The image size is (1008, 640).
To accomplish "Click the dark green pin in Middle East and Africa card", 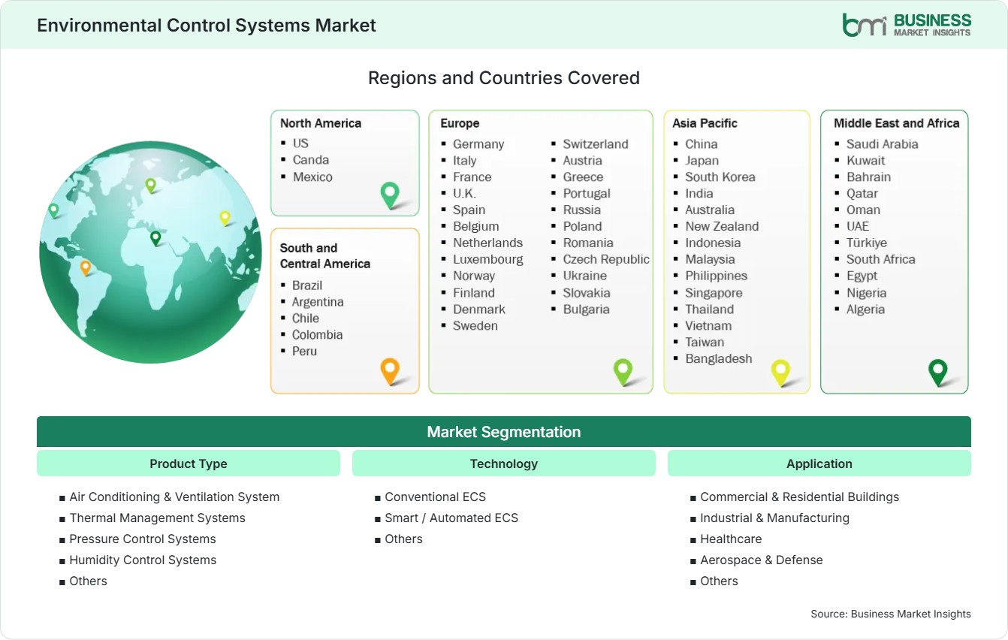I will click(938, 373).
